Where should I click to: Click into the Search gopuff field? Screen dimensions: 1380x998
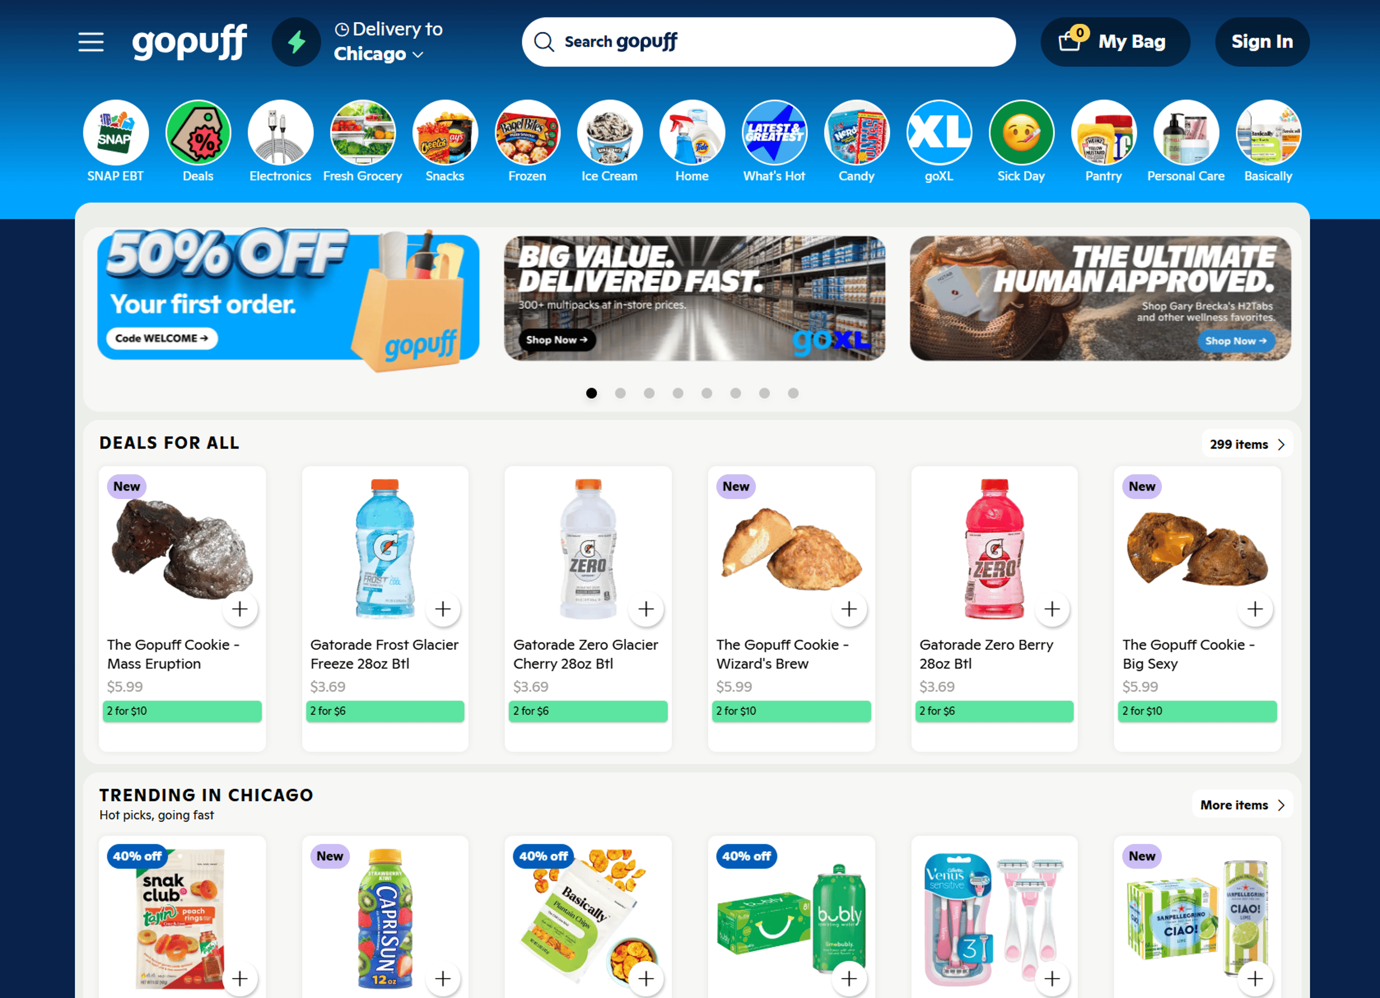(769, 41)
